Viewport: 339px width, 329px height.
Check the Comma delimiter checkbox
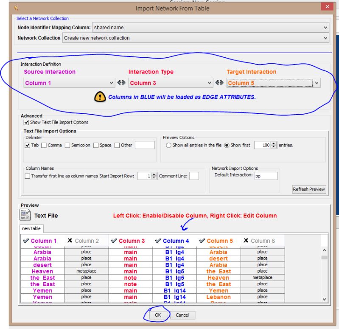pos(44,145)
